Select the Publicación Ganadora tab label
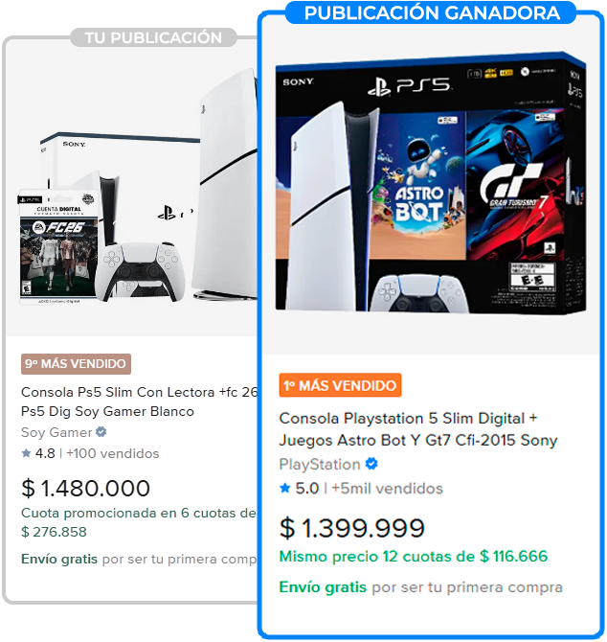The height and width of the screenshot is (642, 607). pyautogui.click(x=432, y=13)
